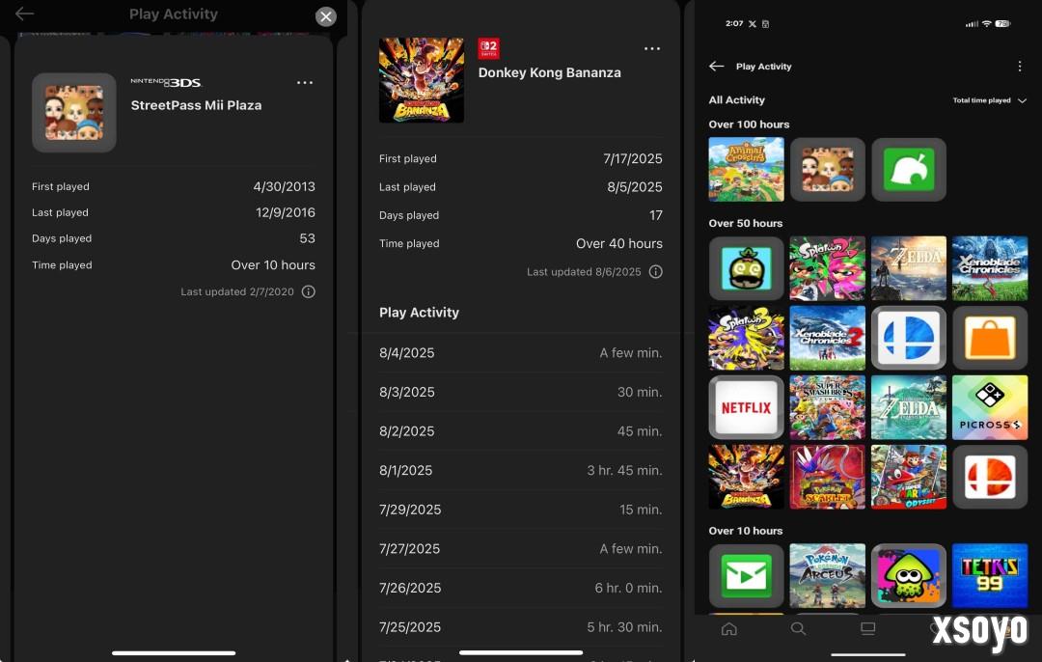Viewport: 1042px width, 662px height.
Task: Select the Netflix app icon
Action: tap(747, 407)
